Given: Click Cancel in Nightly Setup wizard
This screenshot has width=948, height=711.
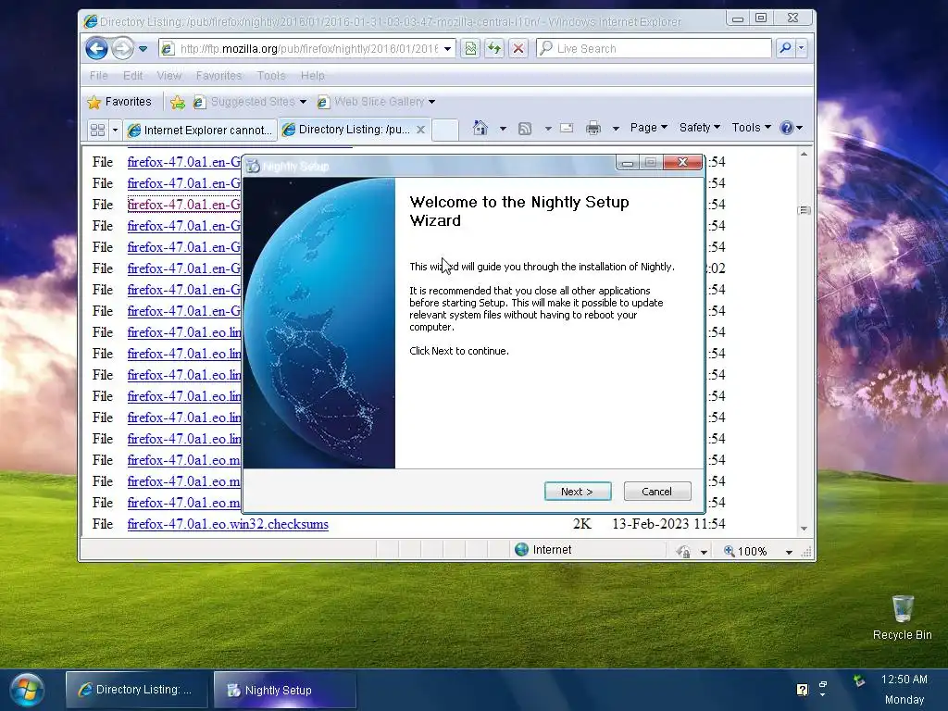Looking at the screenshot, I should (x=657, y=492).
